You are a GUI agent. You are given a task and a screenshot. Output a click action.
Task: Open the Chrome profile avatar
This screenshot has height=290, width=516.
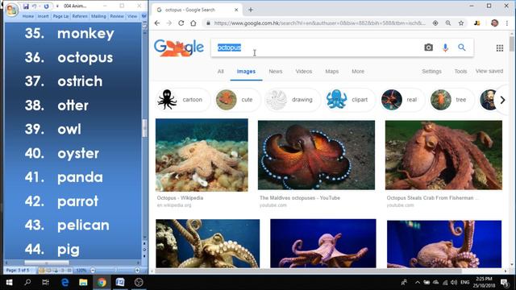coord(494,23)
